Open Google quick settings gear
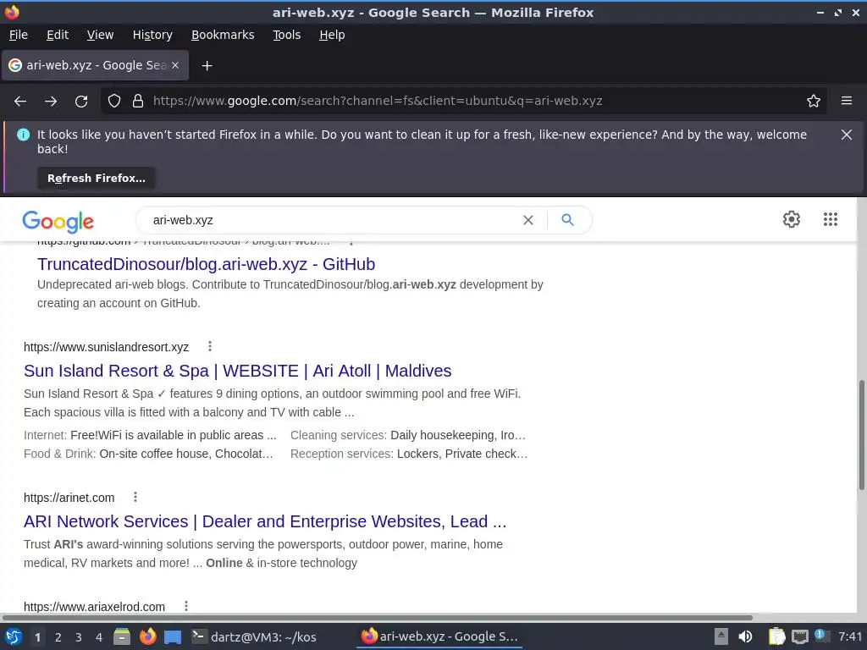The image size is (867, 650). point(792,219)
